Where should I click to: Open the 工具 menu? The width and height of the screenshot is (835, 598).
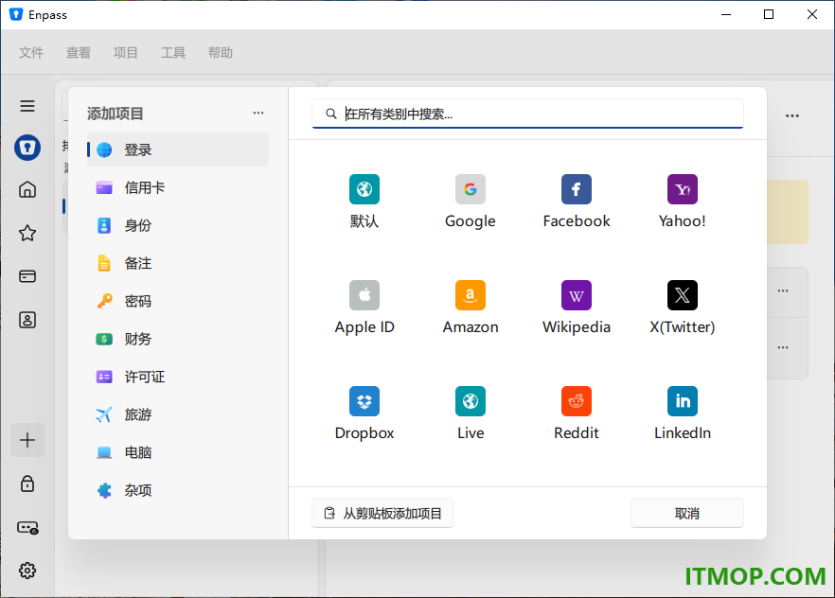click(x=173, y=53)
